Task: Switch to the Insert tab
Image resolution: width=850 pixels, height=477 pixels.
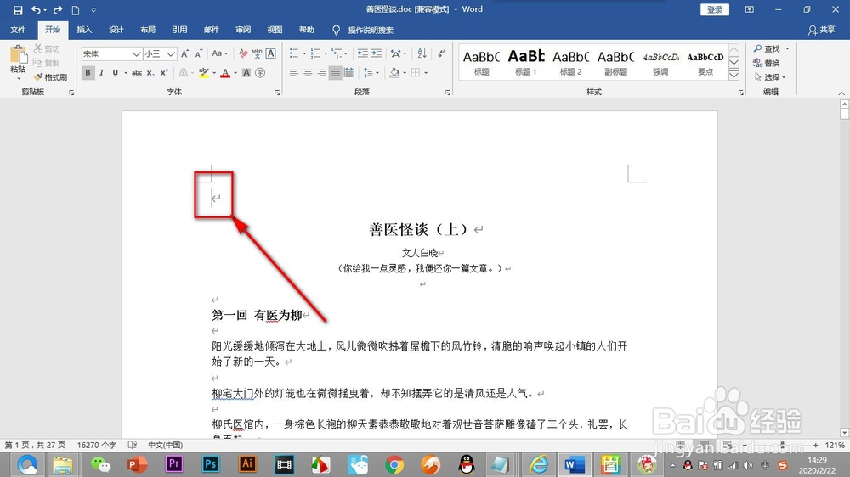Action: (84, 30)
